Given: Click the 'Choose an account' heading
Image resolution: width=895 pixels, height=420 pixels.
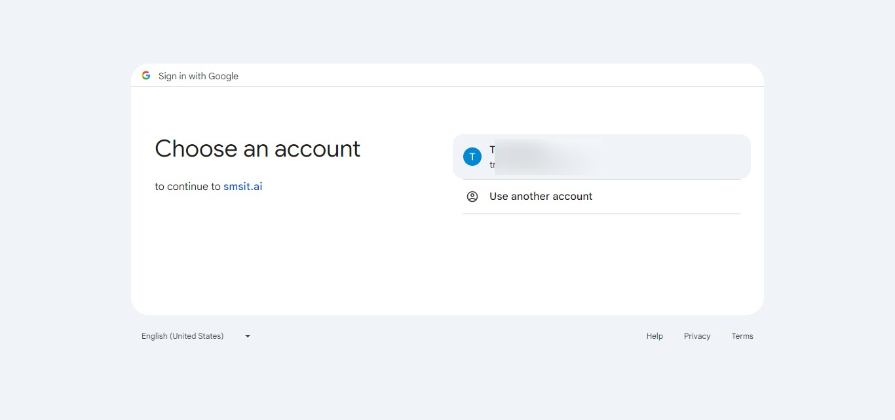Looking at the screenshot, I should click(x=257, y=149).
